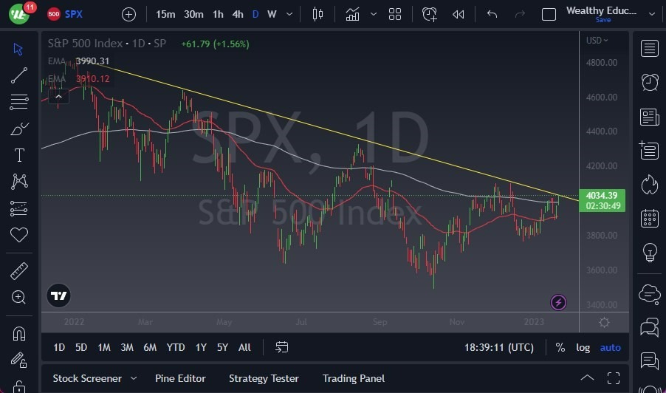Set the date range to All
This screenshot has width=666, height=393.
(244, 347)
